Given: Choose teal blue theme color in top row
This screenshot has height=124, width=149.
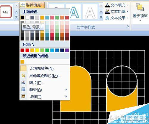Looking at the screenshot, I should (47, 18).
